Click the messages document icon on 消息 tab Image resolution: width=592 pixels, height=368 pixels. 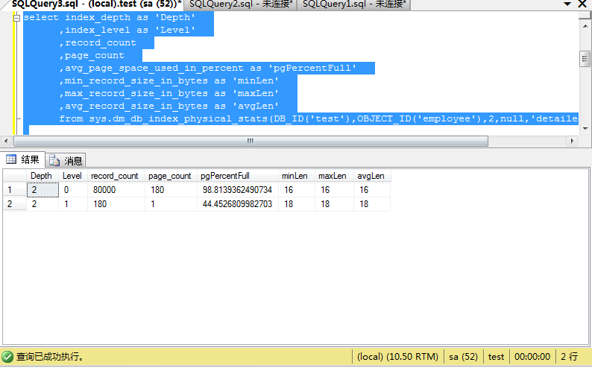point(54,161)
